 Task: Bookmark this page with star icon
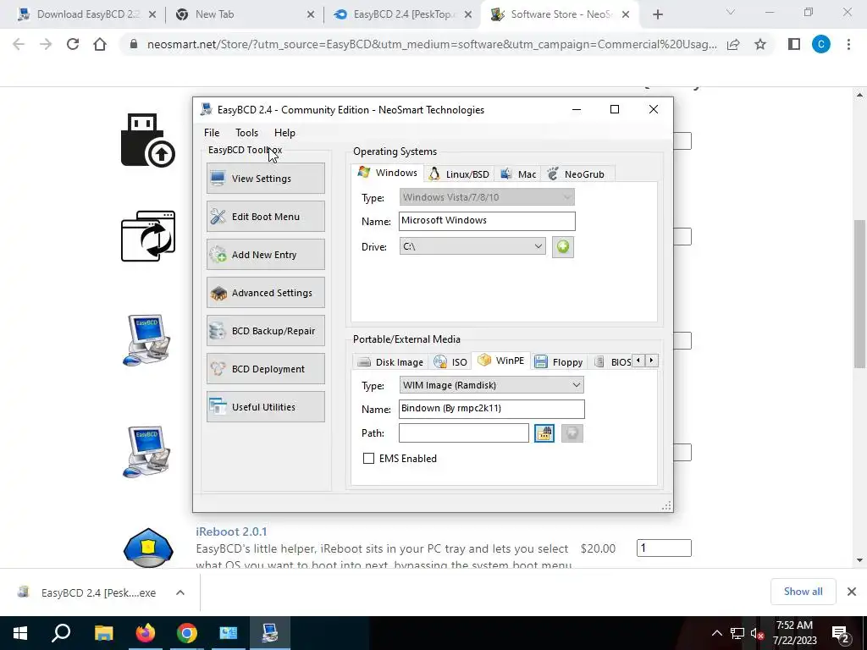(x=760, y=44)
